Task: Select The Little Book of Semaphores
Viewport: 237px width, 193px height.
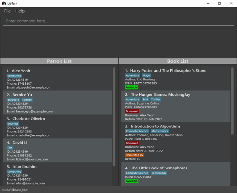Action: [x=159, y=168]
